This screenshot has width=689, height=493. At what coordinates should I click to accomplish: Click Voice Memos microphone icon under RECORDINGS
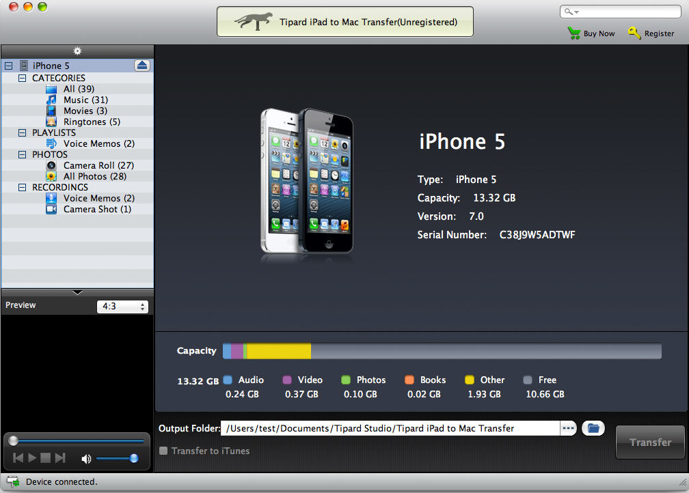51,198
